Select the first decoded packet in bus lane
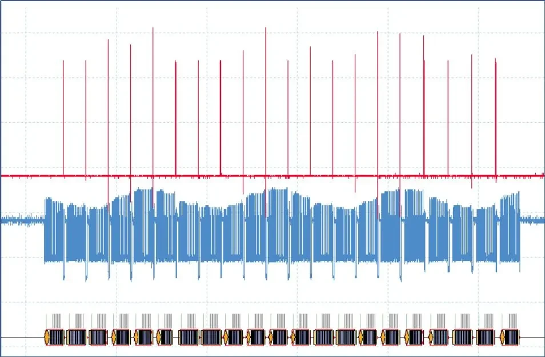This screenshot has height=357, width=545. click(55, 337)
